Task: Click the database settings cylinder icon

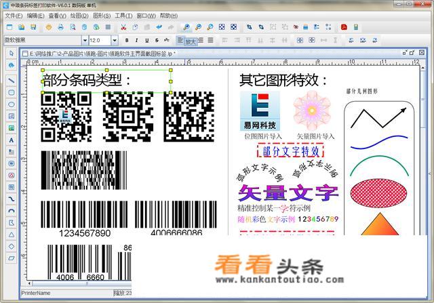Action: pos(84,27)
